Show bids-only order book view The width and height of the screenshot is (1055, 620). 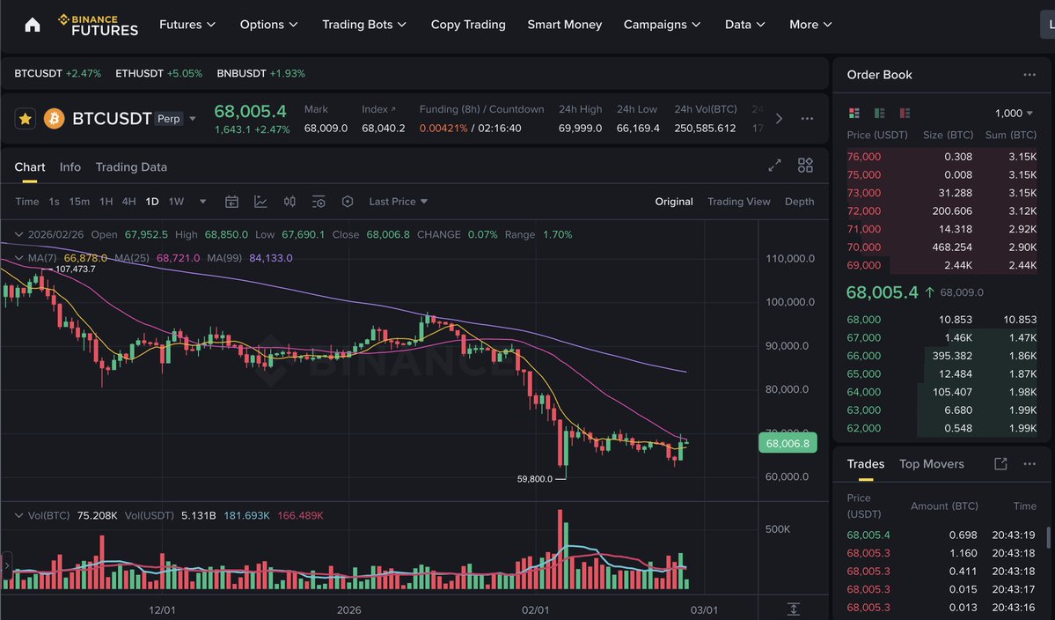click(x=879, y=113)
